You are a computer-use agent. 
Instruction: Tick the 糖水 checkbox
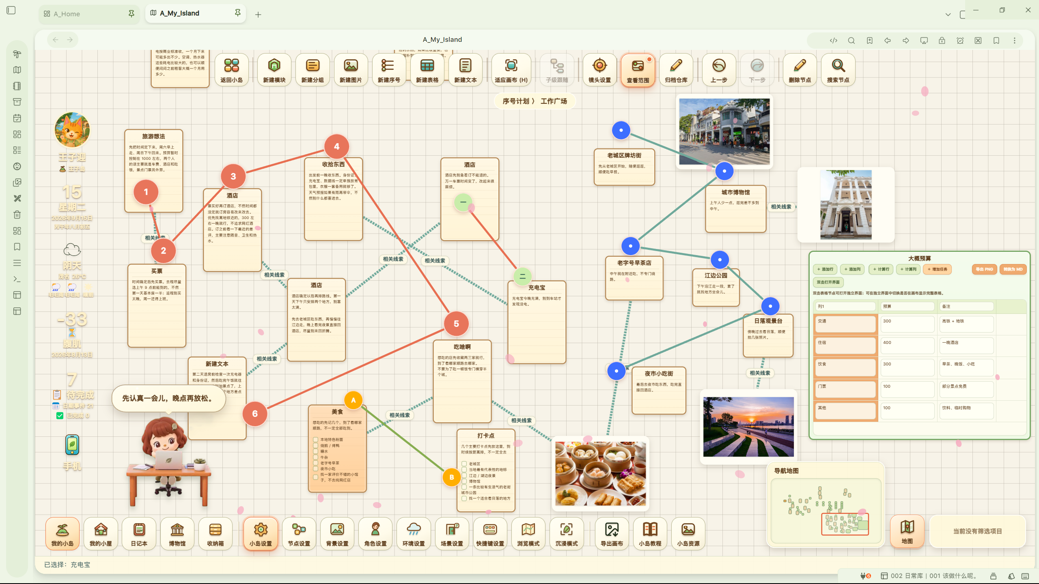click(315, 451)
